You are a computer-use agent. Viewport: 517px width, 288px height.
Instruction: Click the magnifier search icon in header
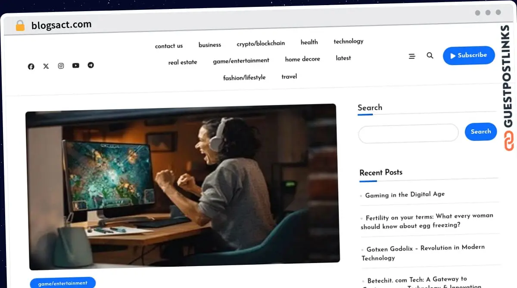pos(430,55)
